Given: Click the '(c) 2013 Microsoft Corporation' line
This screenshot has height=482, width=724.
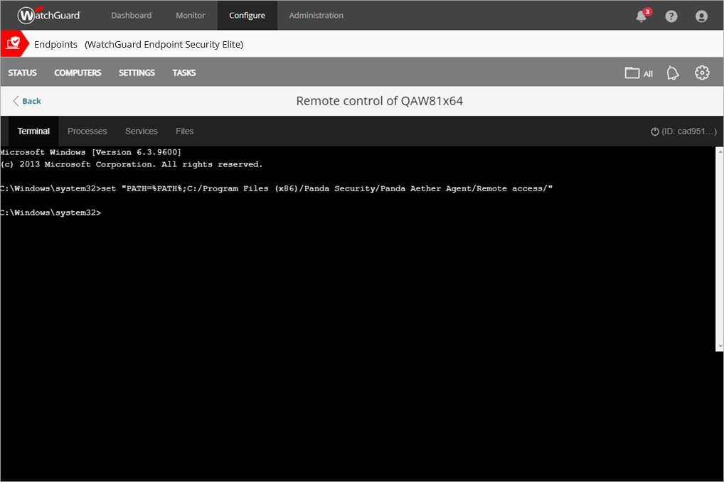Looking at the screenshot, I should [x=131, y=164].
